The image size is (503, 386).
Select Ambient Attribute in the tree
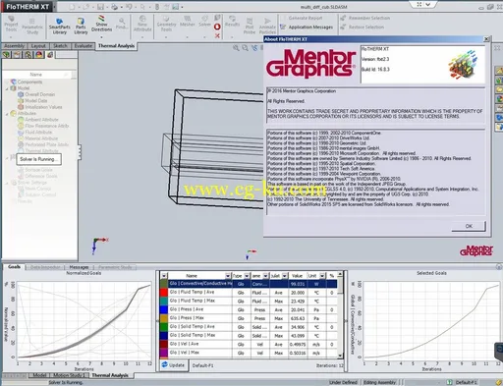[38, 120]
